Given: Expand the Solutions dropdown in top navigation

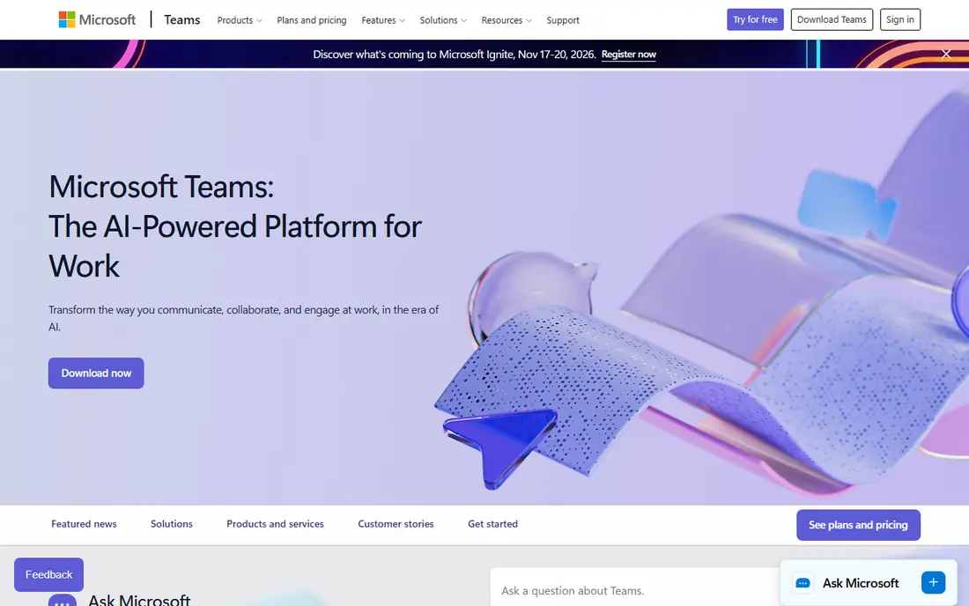Looking at the screenshot, I should coord(443,20).
